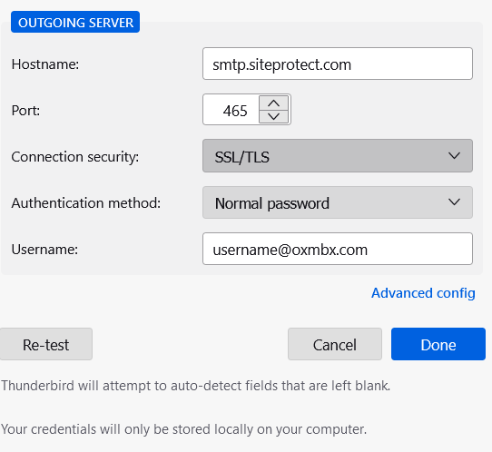Expand chevron on Normal password dropdown
Screen dimensions: 492x452
[x=454, y=202]
